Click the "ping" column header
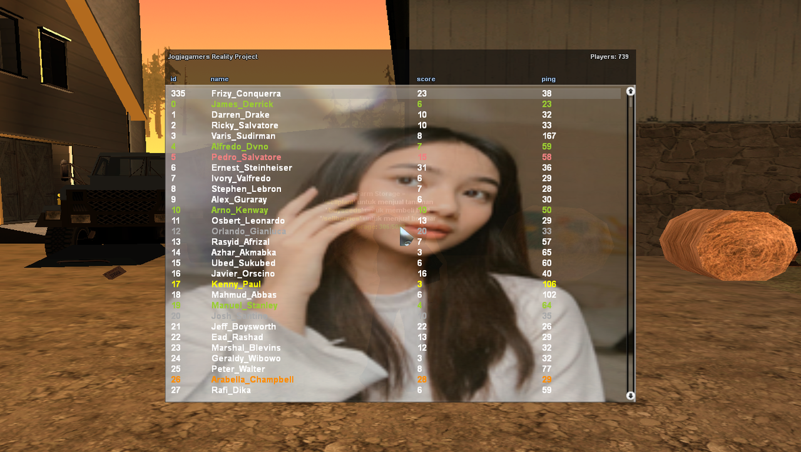Image resolution: width=801 pixels, height=452 pixels. click(x=548, y=79)
